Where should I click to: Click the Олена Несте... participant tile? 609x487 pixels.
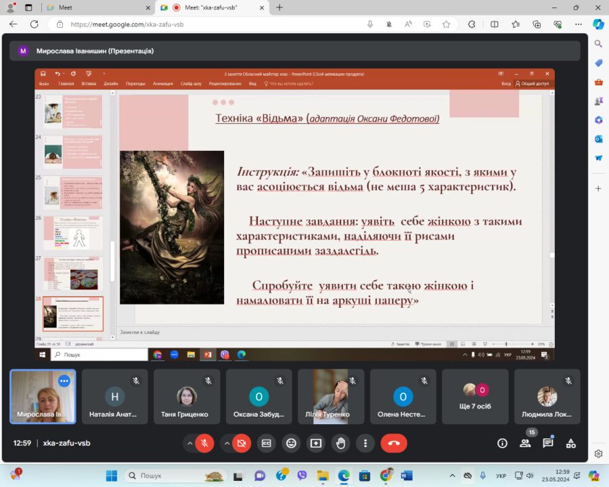point(403,396)
